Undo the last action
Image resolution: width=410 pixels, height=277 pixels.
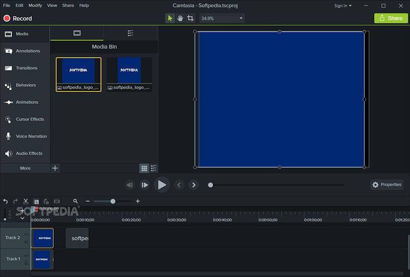(6, 202)
